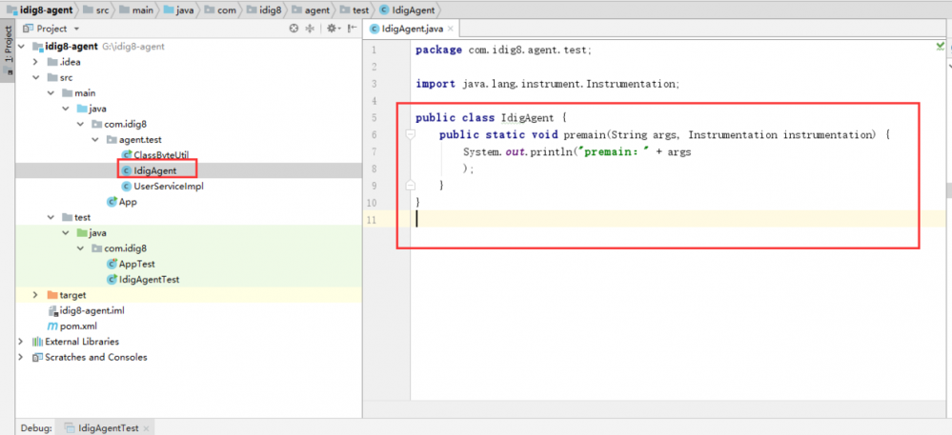
Task: Select the IdigAgentTest debug tab
Action: (107, 428)
